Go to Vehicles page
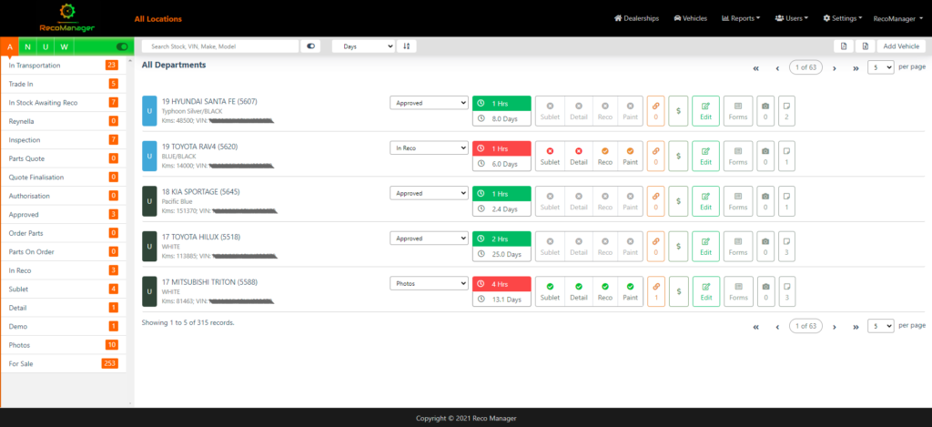The image size is (932, 427). (690, 18)
